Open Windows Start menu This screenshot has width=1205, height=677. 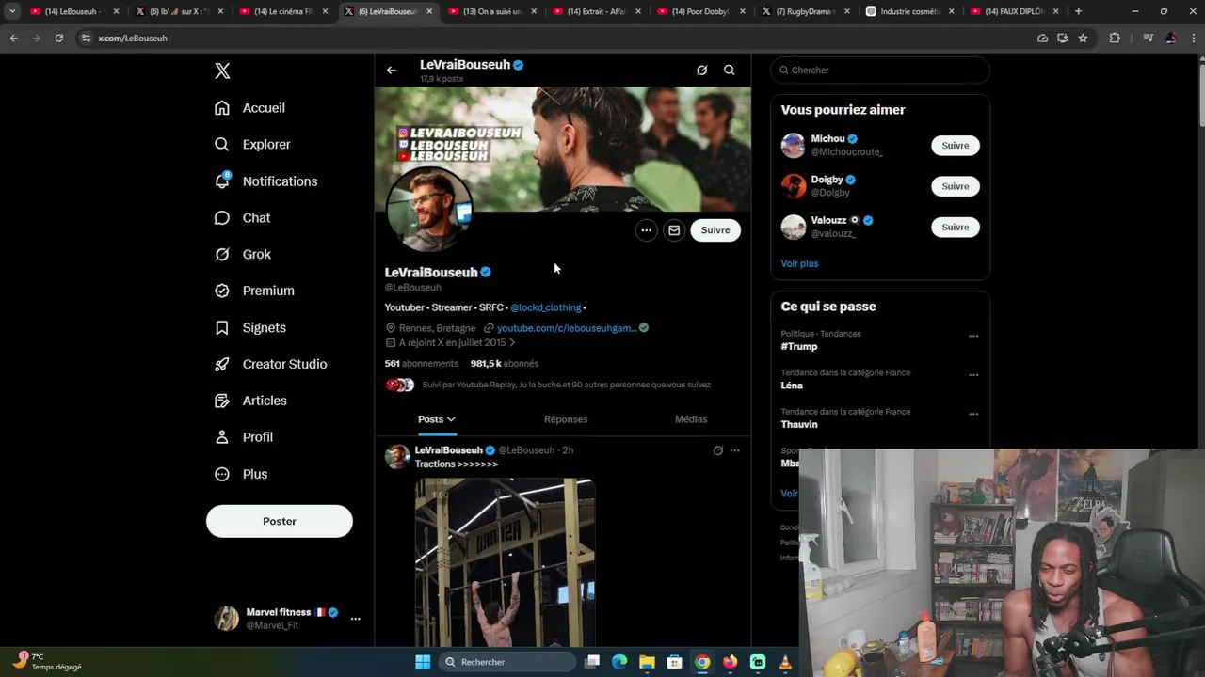[423, 662]
